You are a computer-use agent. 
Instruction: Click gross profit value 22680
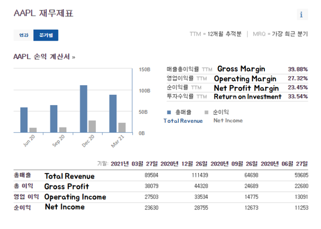coord(302,186)
